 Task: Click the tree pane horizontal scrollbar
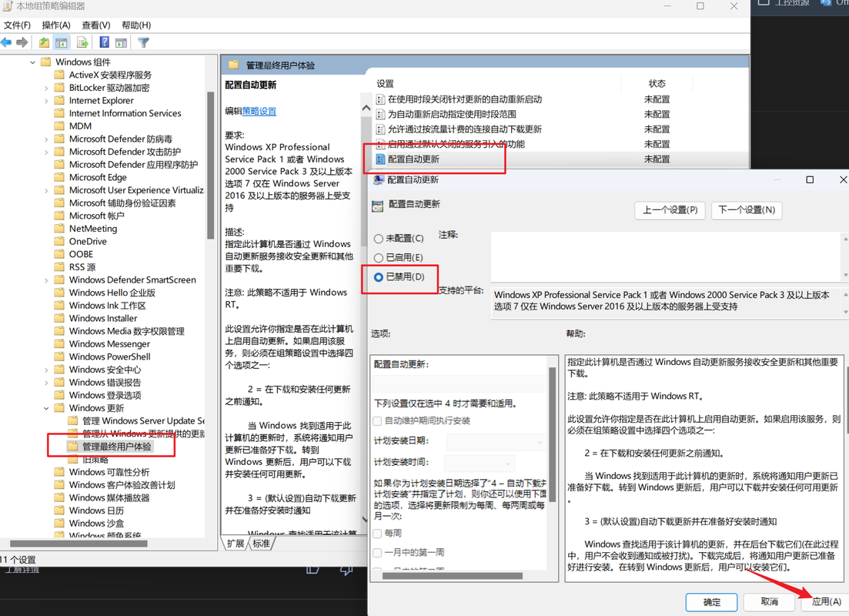(79, 544)
